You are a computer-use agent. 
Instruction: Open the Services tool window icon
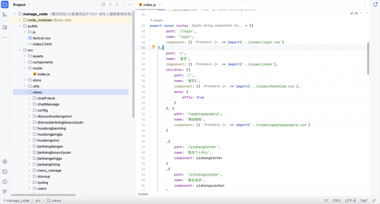pyautogui.click(x=5, y=161)
